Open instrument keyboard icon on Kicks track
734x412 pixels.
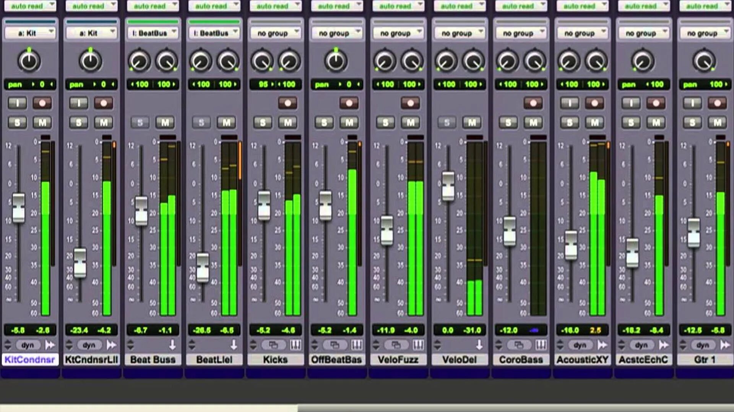pyautogui.click(x=295, y=345)
